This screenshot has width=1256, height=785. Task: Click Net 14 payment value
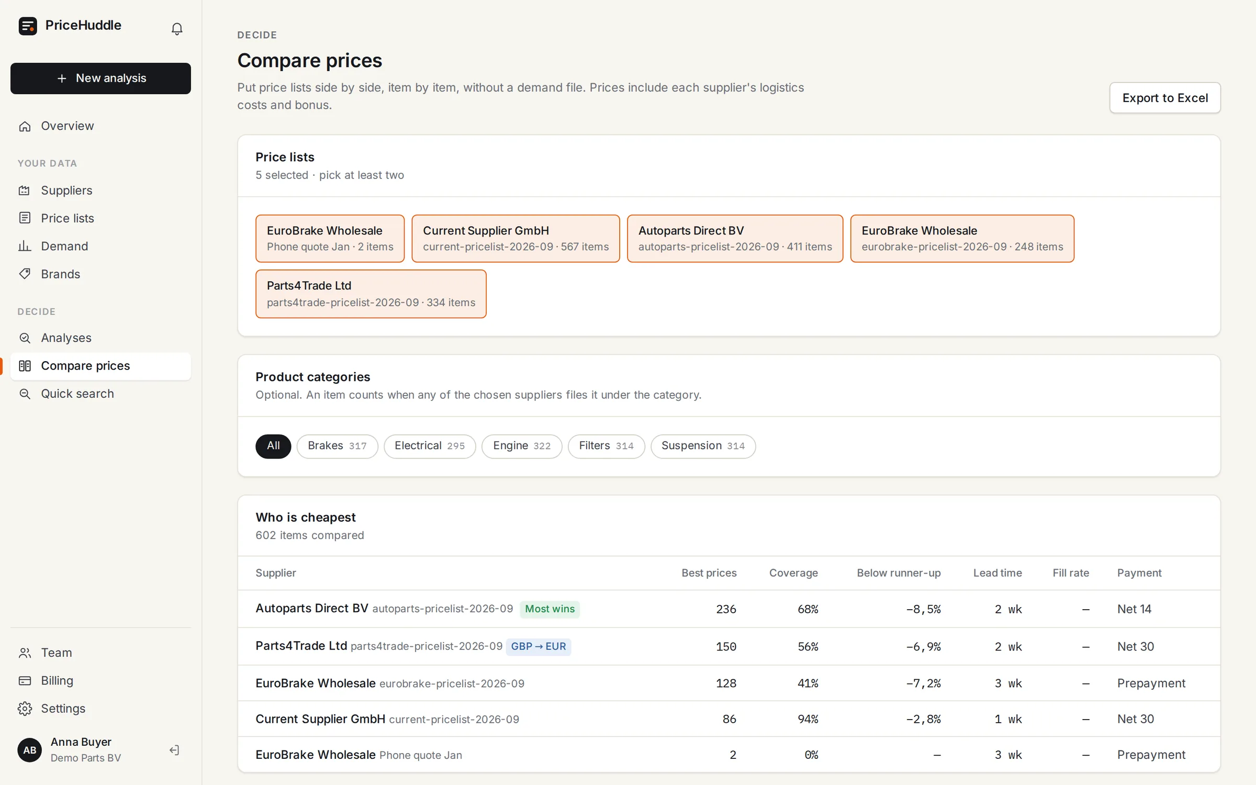pos(1134,609)
